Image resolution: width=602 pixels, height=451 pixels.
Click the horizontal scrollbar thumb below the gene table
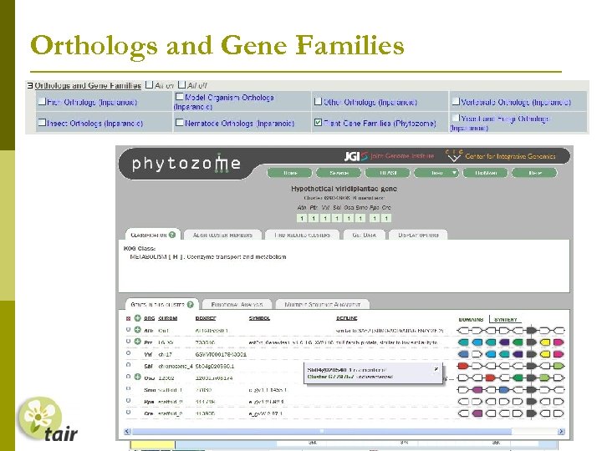click(322, 432)
